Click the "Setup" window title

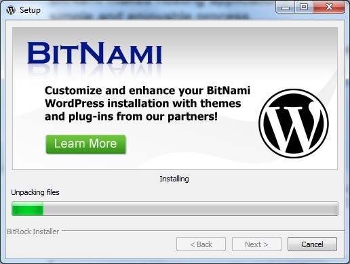[30, 10]
